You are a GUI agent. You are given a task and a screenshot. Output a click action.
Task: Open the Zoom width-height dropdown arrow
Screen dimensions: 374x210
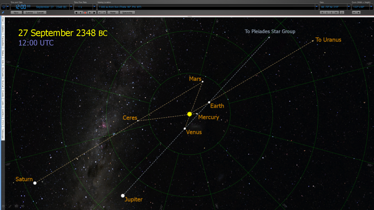pos(371,7)
